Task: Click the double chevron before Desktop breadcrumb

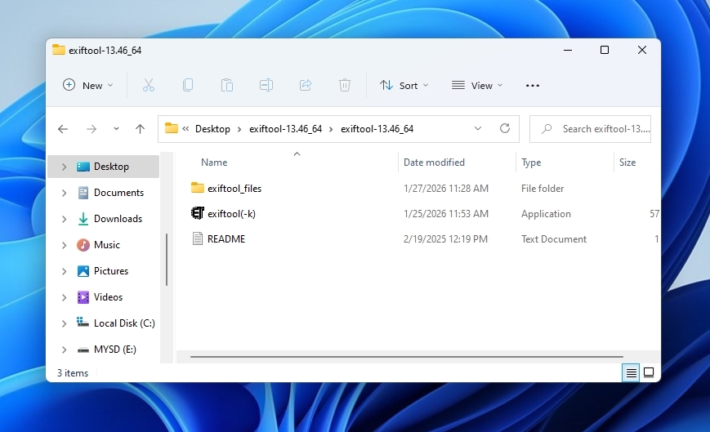Action: pyautogui.click(x=185, y=129)
